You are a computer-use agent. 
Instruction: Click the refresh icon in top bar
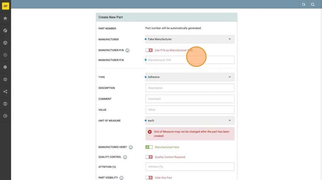pyautogui.click(x=304, y=4)
